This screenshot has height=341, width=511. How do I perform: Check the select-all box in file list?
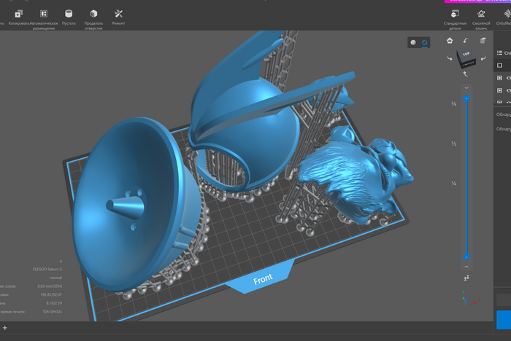pyautogui.click(x=499, y=66)
